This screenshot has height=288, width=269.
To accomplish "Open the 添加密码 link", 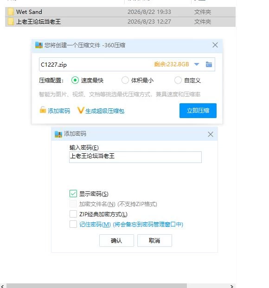I will tap(59, 111).
